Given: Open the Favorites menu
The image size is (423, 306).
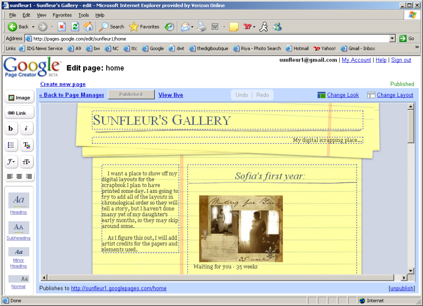Looking at the screenshot, I should click(x=62, y=15).
